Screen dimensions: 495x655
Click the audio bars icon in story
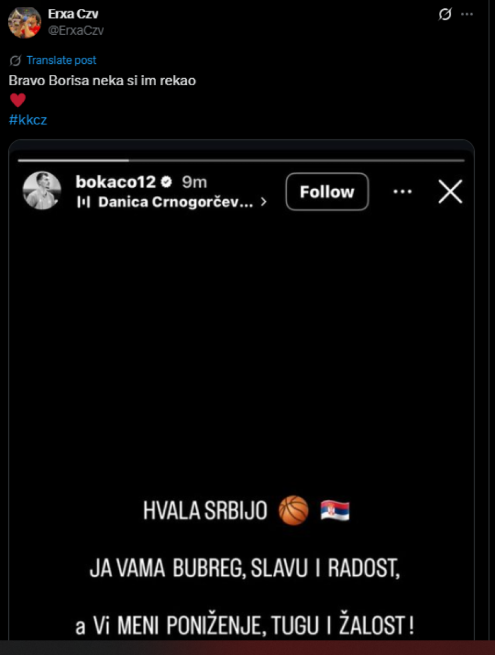pyautogui.click(x=84, y=202)
